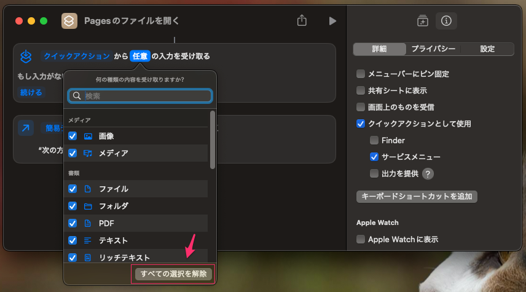Image resolution: width=526 pixels, height=292 pixels.
Task: Open the 続ける fallback dropdown
Action: point(31,93)
